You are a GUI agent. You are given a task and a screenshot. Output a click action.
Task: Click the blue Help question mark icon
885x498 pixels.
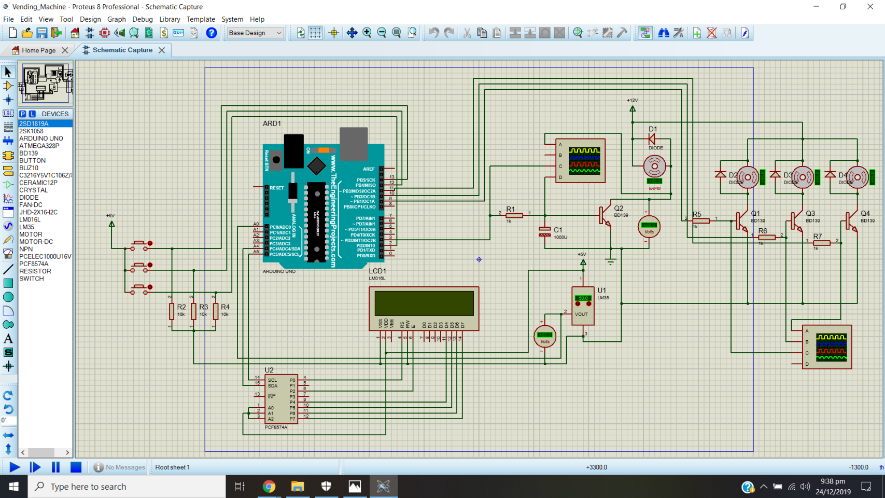coord(212,33)
